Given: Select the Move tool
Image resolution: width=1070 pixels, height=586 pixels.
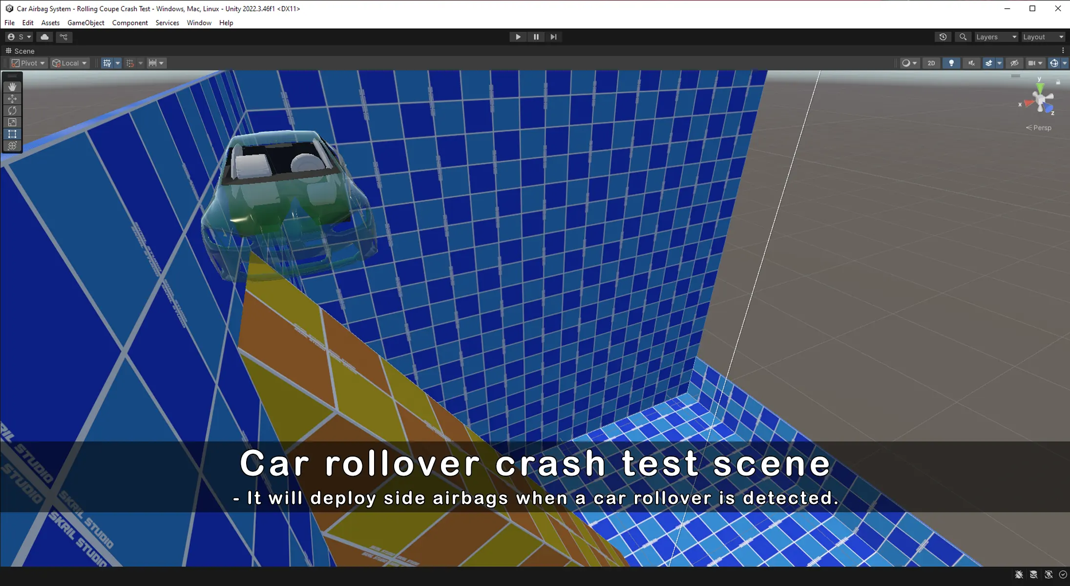Looking at the screenshot, I should click(12, 99).
